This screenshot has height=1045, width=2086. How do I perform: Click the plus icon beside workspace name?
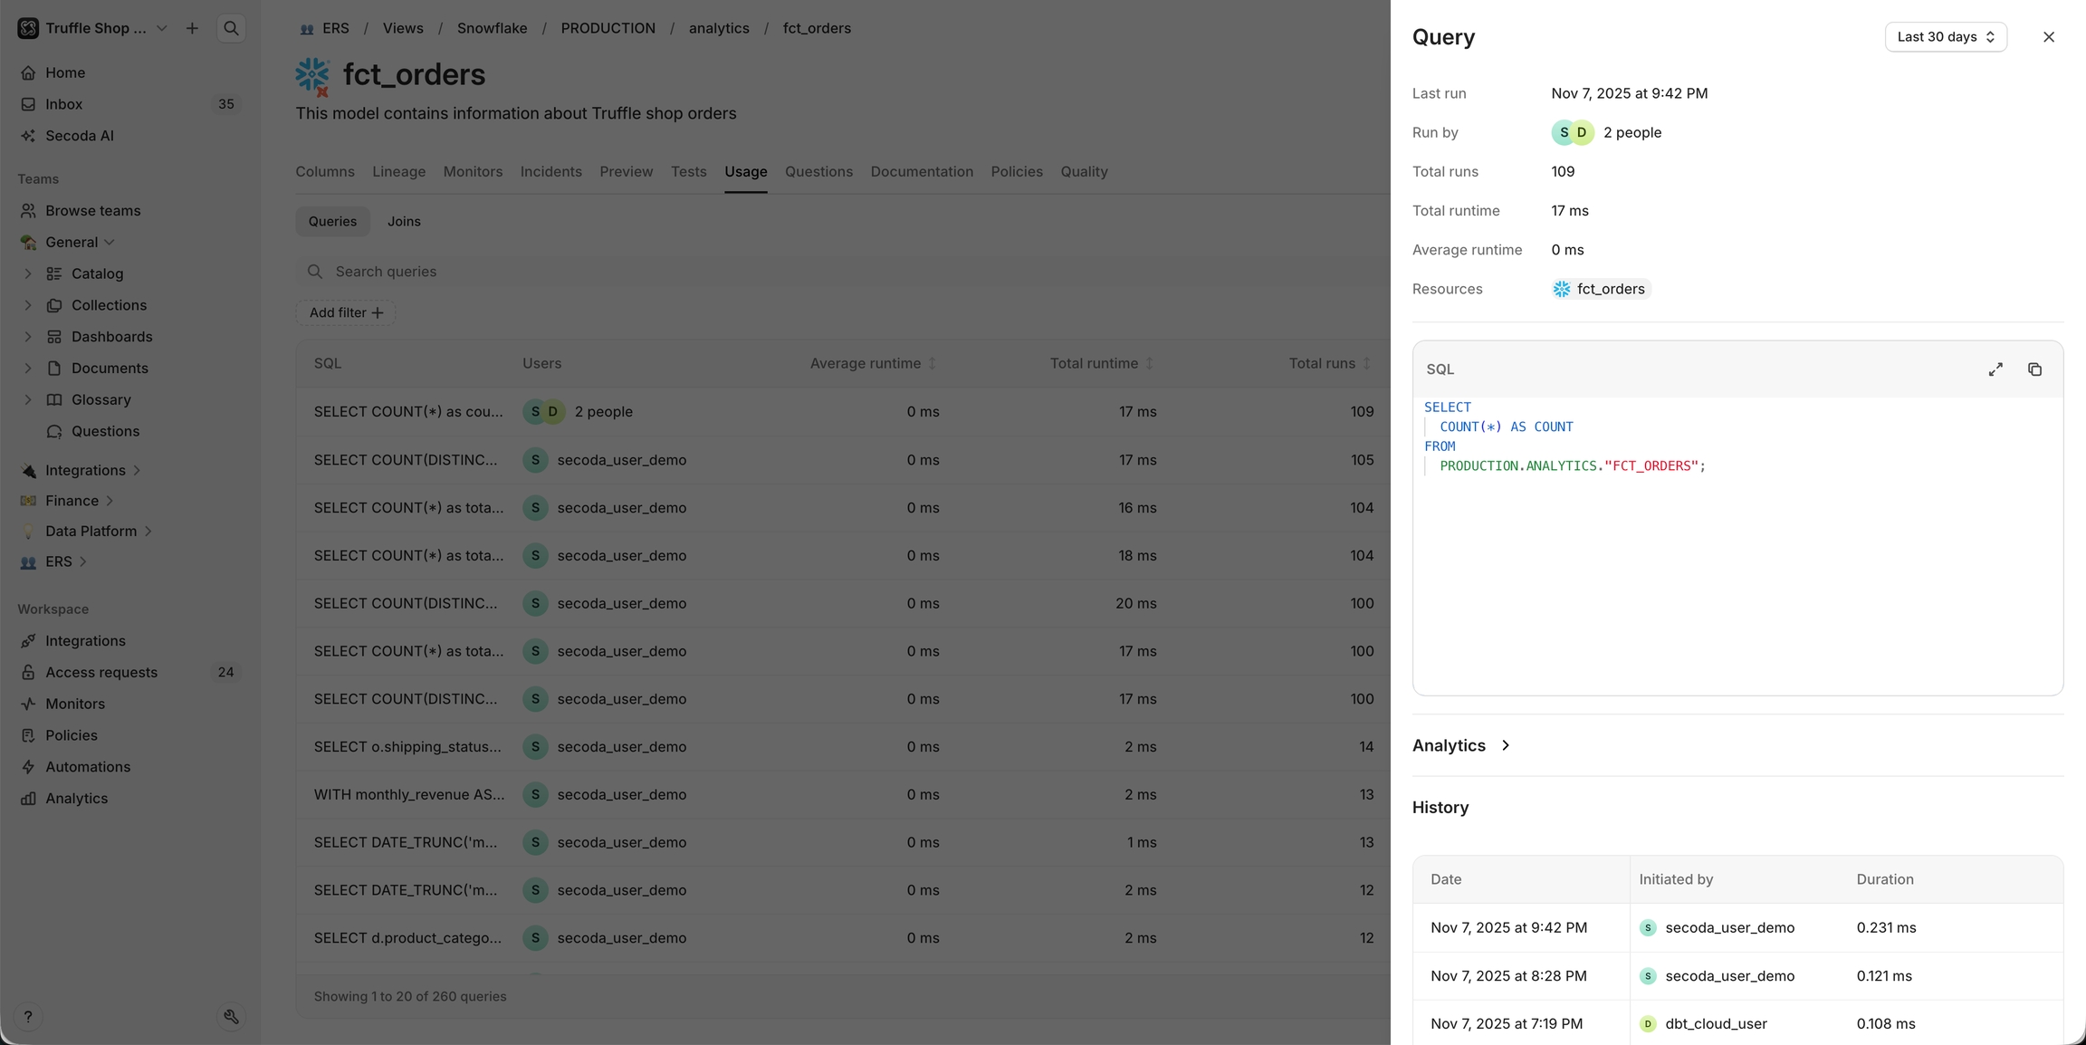point(192,28)
